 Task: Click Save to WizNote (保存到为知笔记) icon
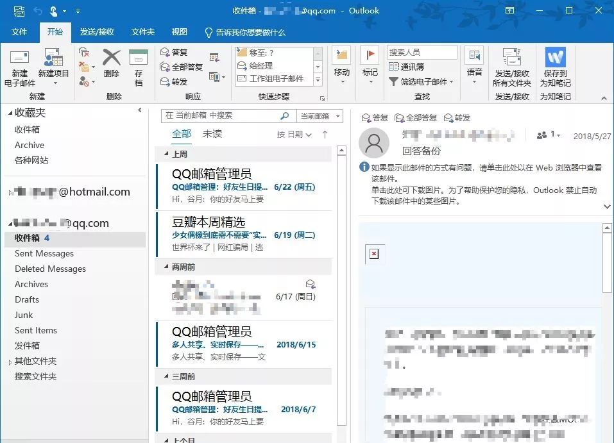point(555,57)
